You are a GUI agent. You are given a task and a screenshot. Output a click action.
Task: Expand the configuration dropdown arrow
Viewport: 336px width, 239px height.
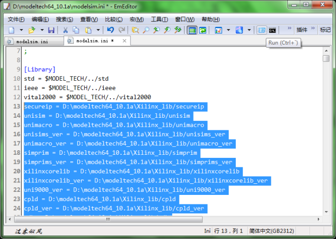tap(228, 30)
